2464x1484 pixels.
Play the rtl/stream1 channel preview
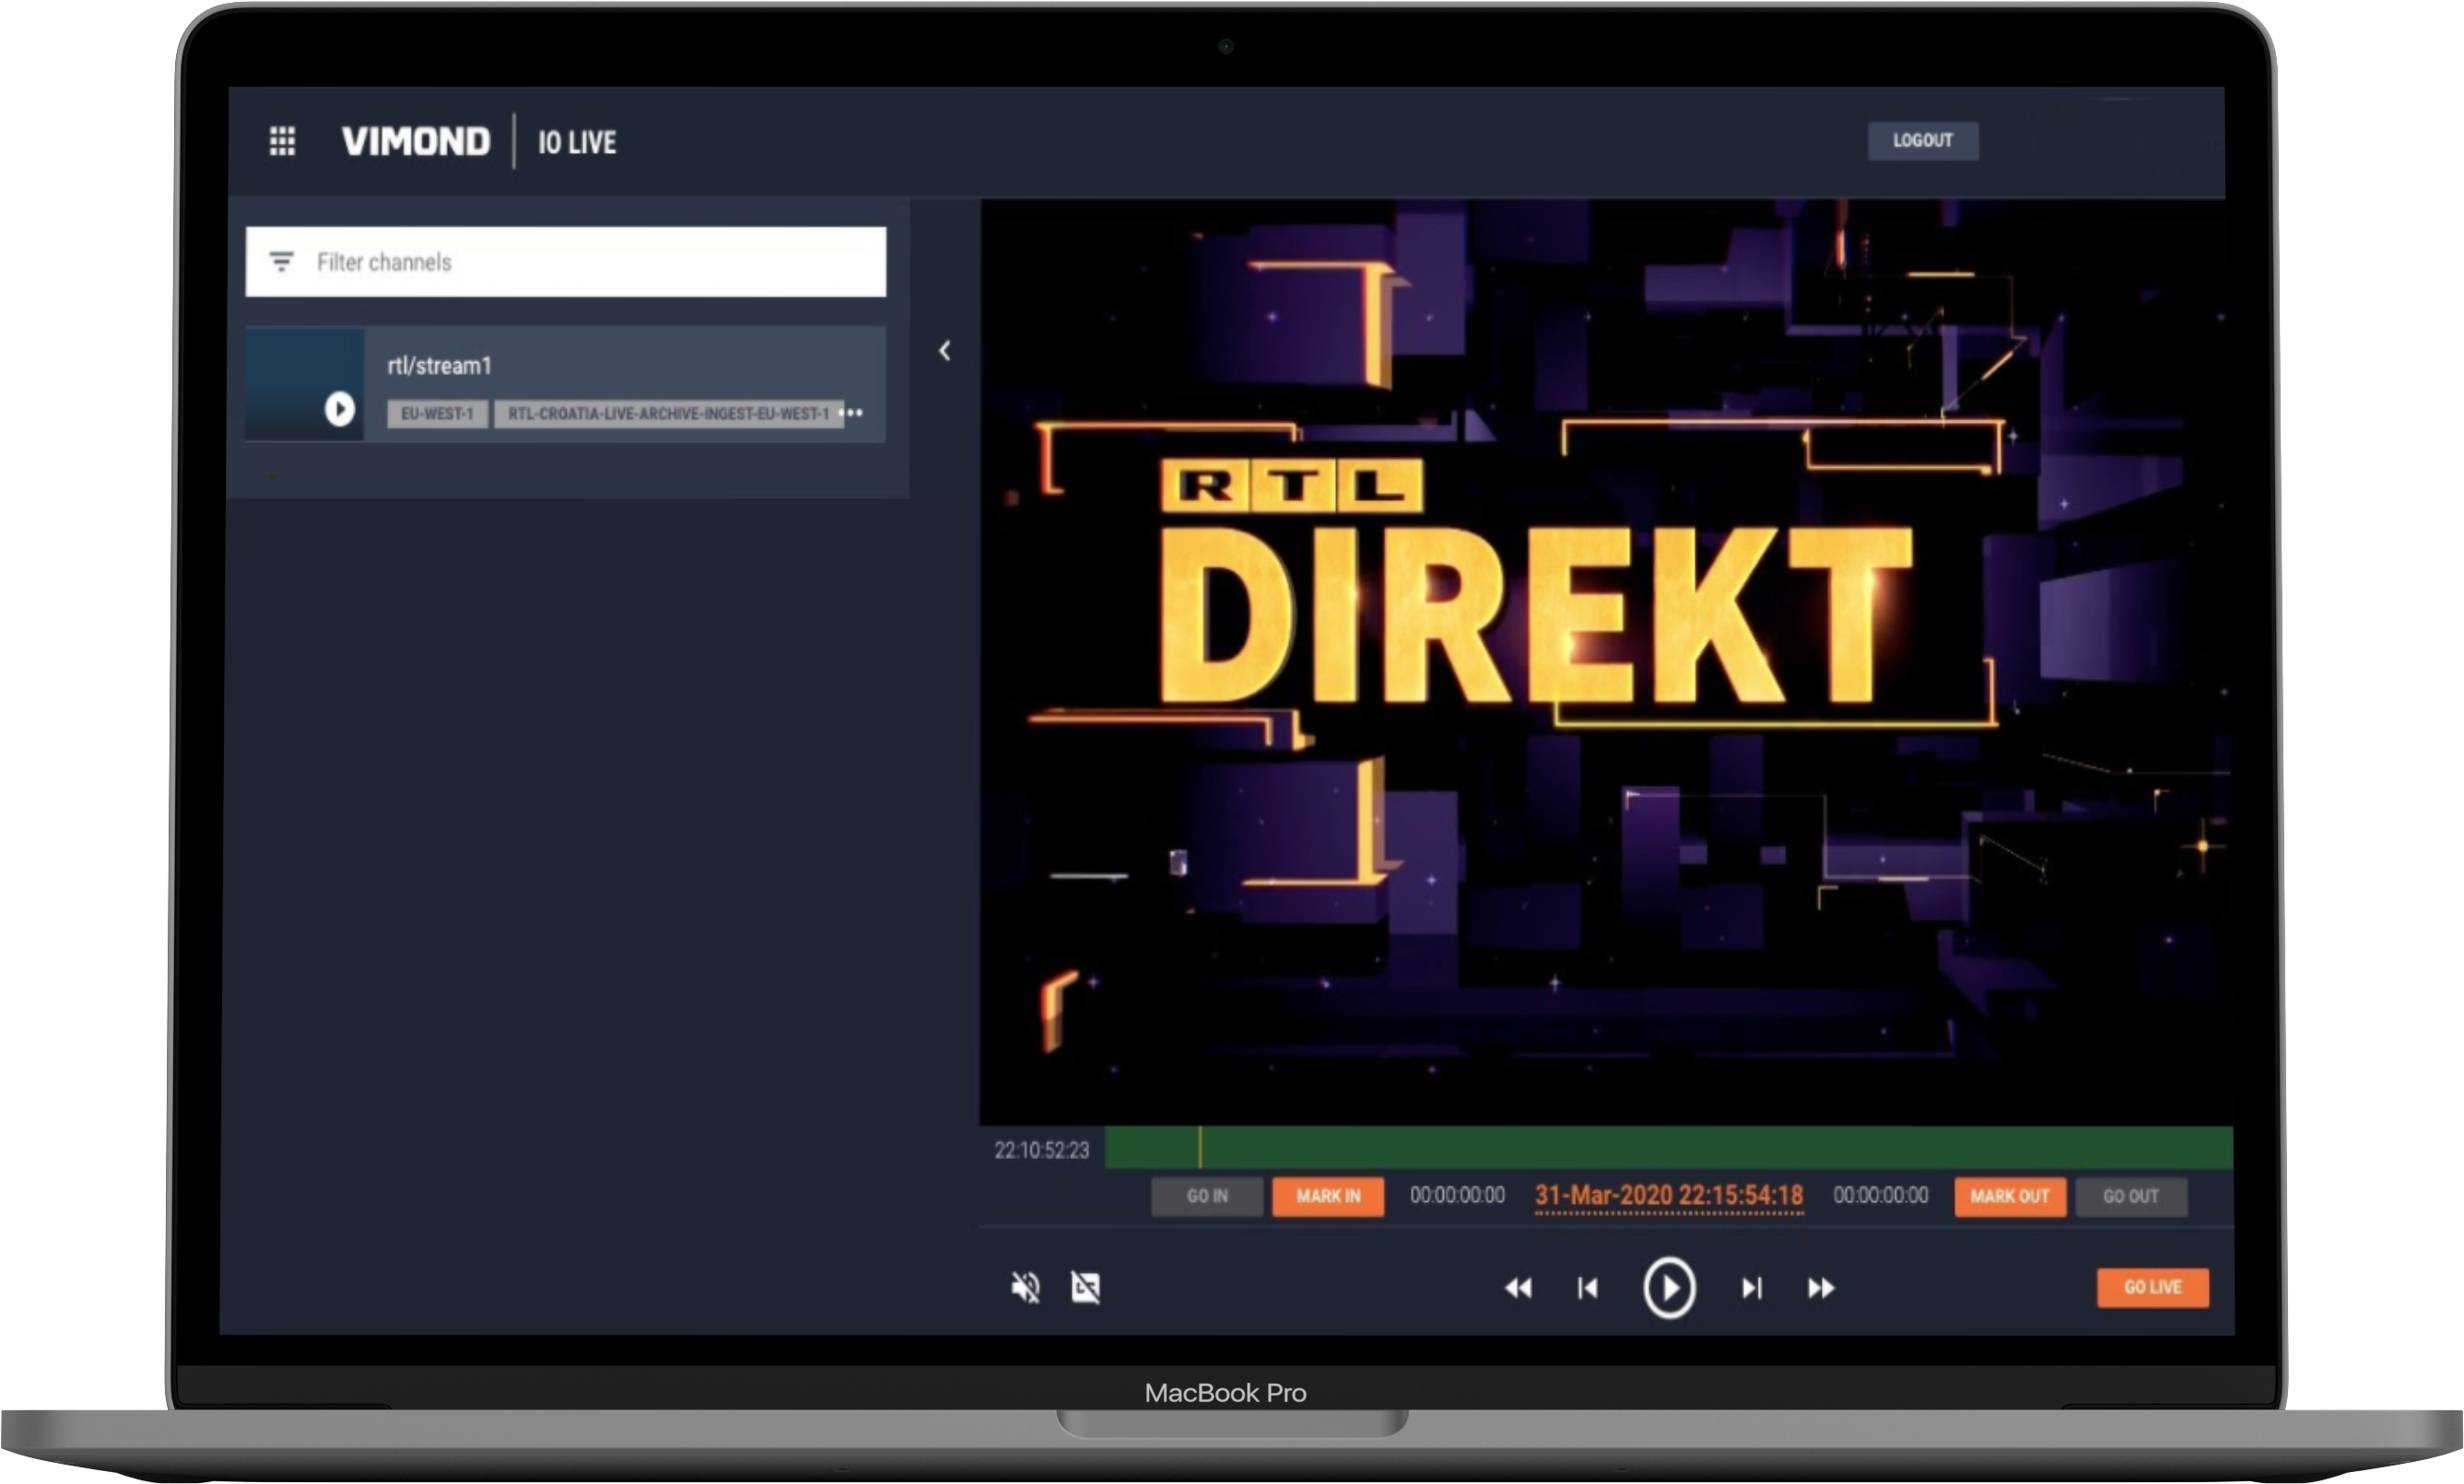click(x=339, y=408)
